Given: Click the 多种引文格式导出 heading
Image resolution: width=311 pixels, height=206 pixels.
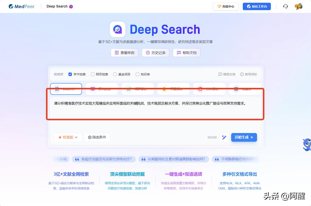Looking at the screenshot, I should point(240,174).
